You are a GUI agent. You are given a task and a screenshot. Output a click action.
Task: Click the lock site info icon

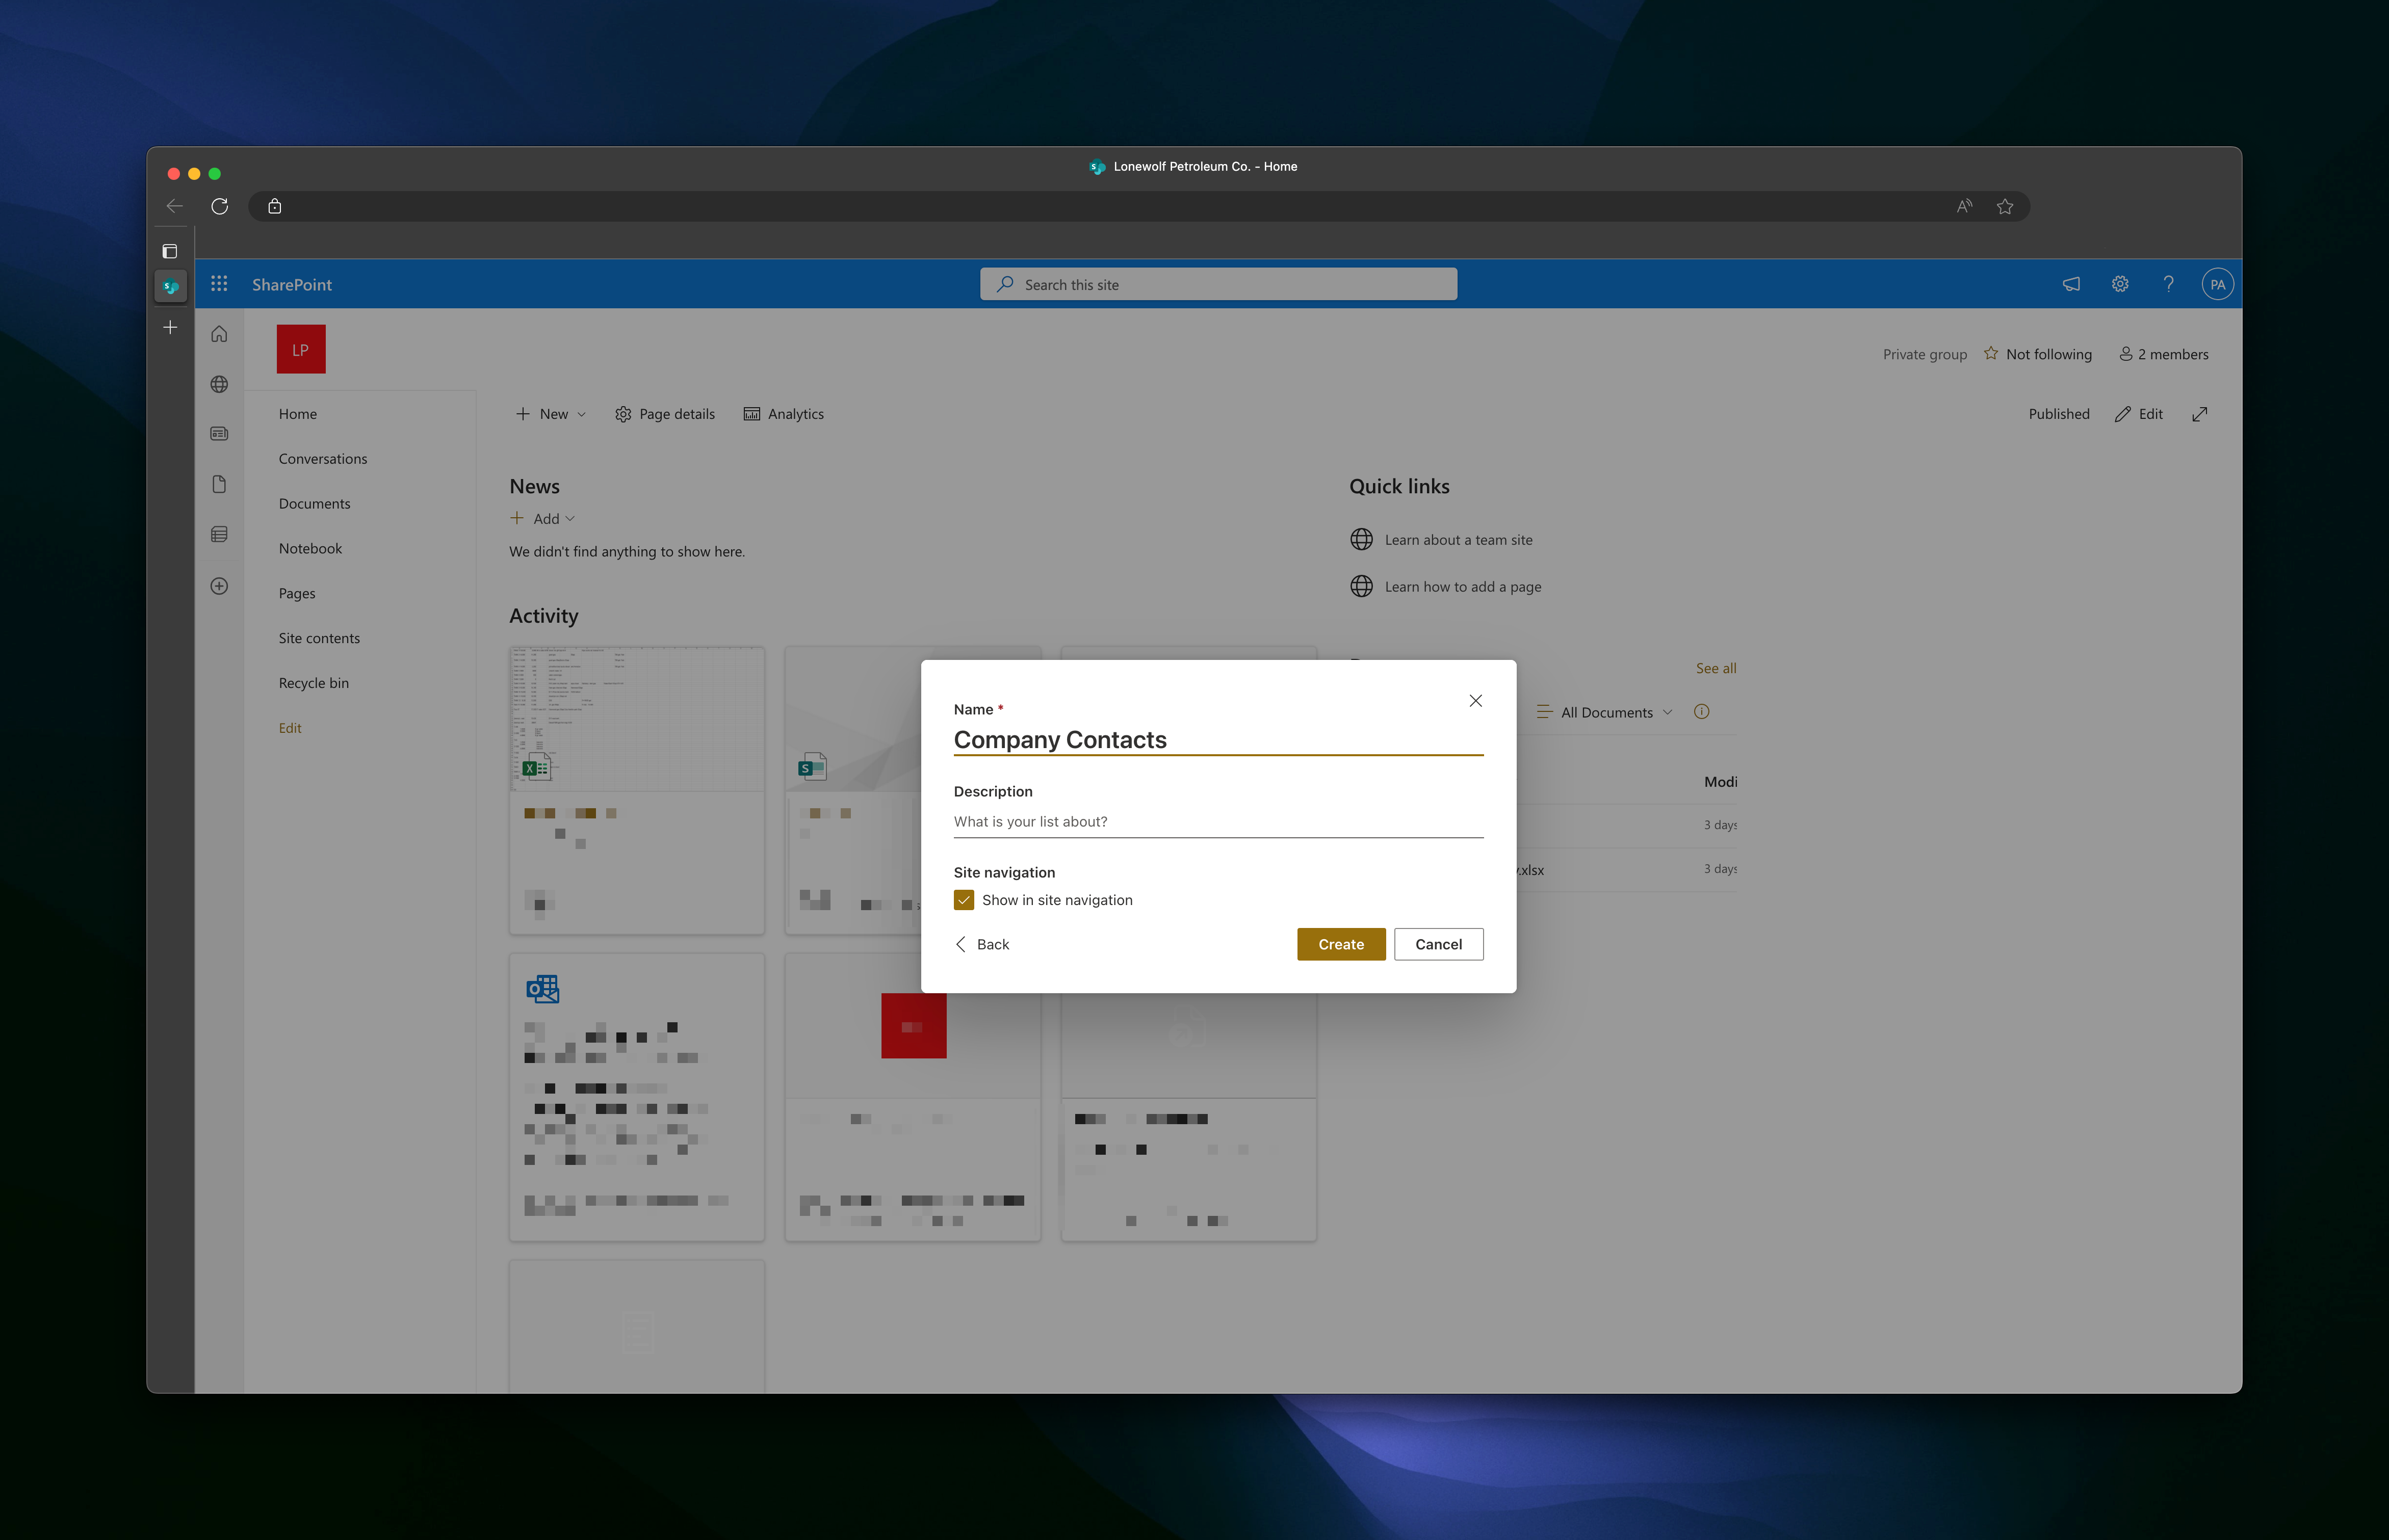click(275, 206)
